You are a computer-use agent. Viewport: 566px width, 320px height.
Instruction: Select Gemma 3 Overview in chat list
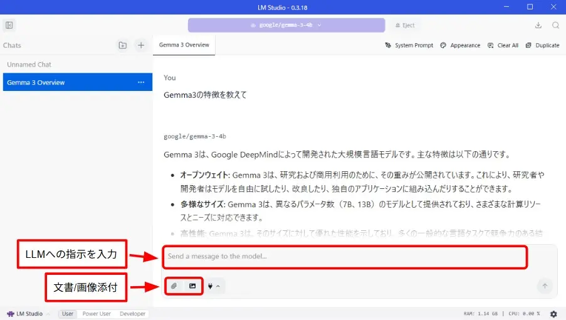pos(78,82)
